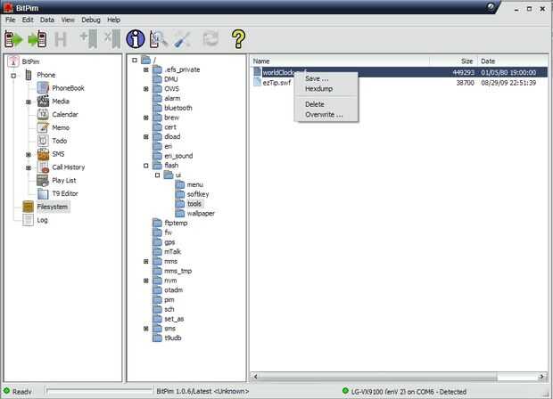Select the bluetooth folder
The image size is (553, 399).
pyautogui.click(x=178, y=108)
